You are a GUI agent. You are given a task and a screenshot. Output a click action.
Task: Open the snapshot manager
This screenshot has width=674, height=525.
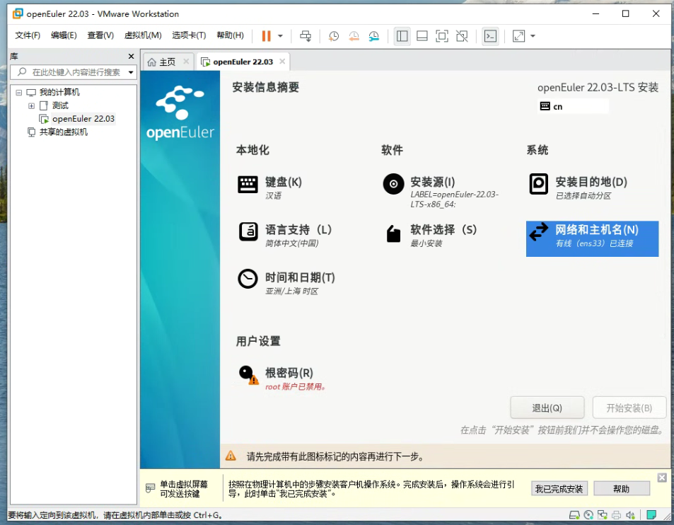tap(374, 36)
